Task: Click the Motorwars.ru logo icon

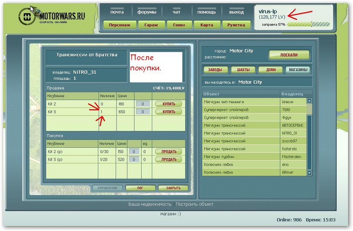Action: pos(27,16)
